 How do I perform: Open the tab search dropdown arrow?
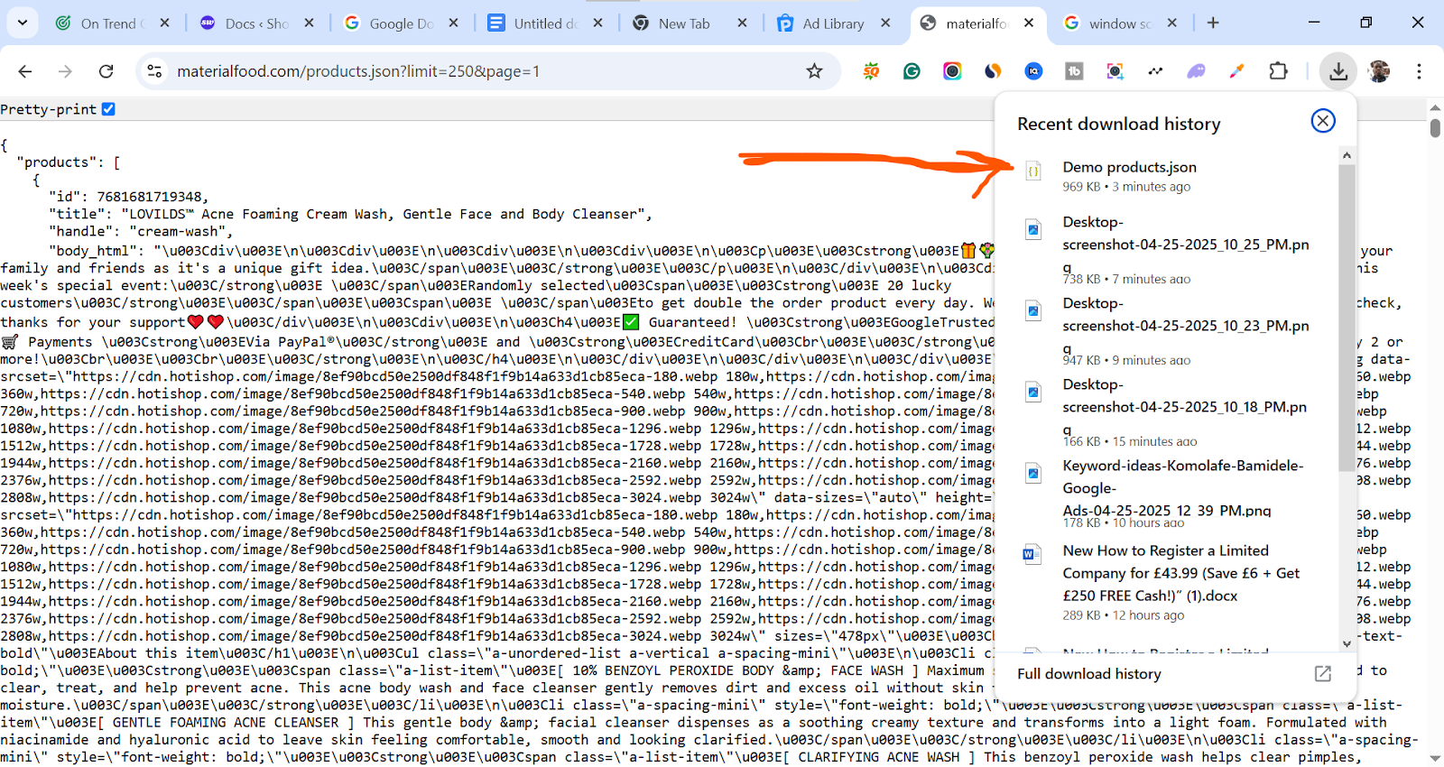coord(23,23)
